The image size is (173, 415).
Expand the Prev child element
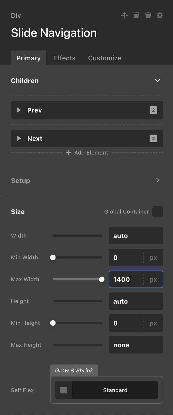tap(19, 110)
